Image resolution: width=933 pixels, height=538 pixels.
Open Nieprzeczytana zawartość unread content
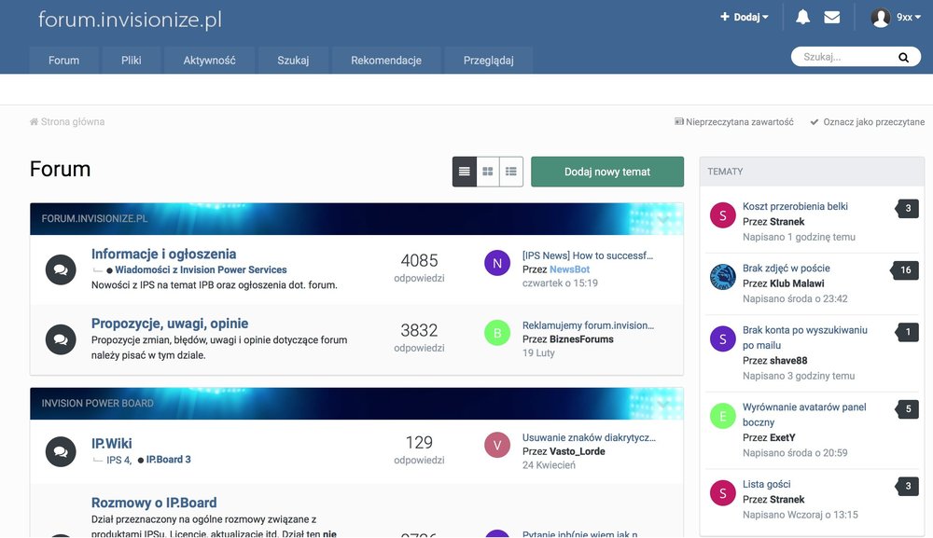[734, 122]
